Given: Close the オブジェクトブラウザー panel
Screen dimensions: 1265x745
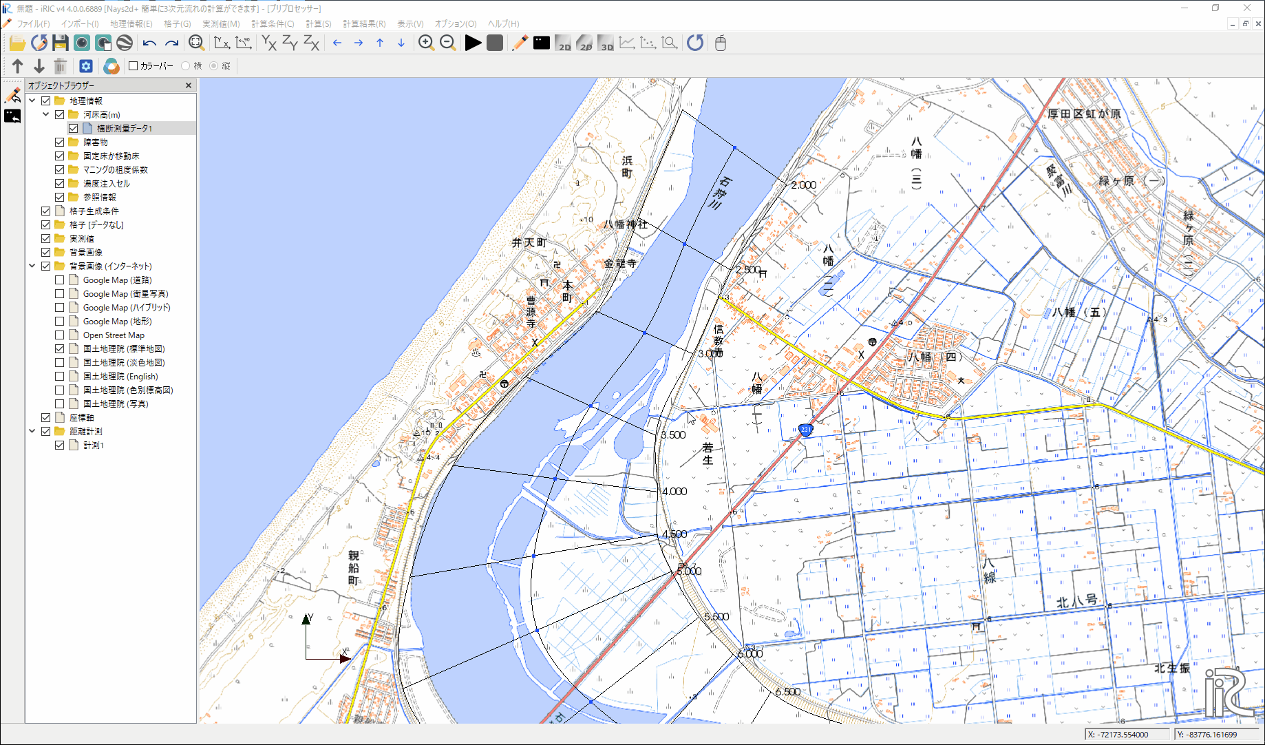Looking at the screenshot, I should click(189, 85).
